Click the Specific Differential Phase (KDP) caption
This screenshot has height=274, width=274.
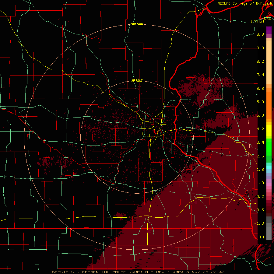(x=138, y=272)
